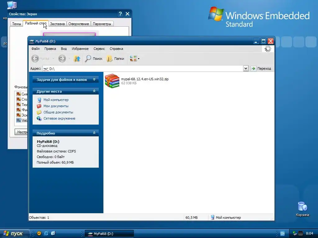Launch Internet Explorer from quick launch
Image resolution: width=318 pixels, height=238 pixels.
[x=46, y=233]
